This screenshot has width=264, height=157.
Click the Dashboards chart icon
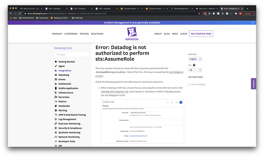pyautogui.click(x=56, y=84)
